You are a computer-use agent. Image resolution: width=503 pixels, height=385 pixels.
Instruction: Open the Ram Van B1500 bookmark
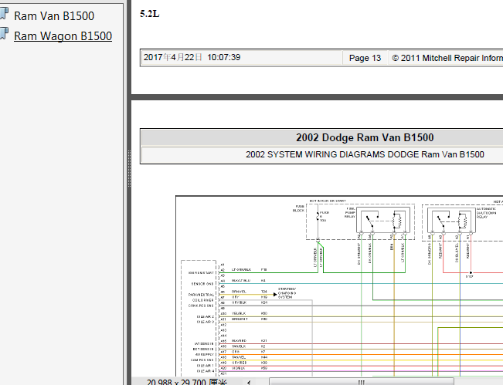[x=54, y=16]
